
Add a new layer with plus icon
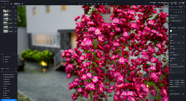click(x=13, y=54)
